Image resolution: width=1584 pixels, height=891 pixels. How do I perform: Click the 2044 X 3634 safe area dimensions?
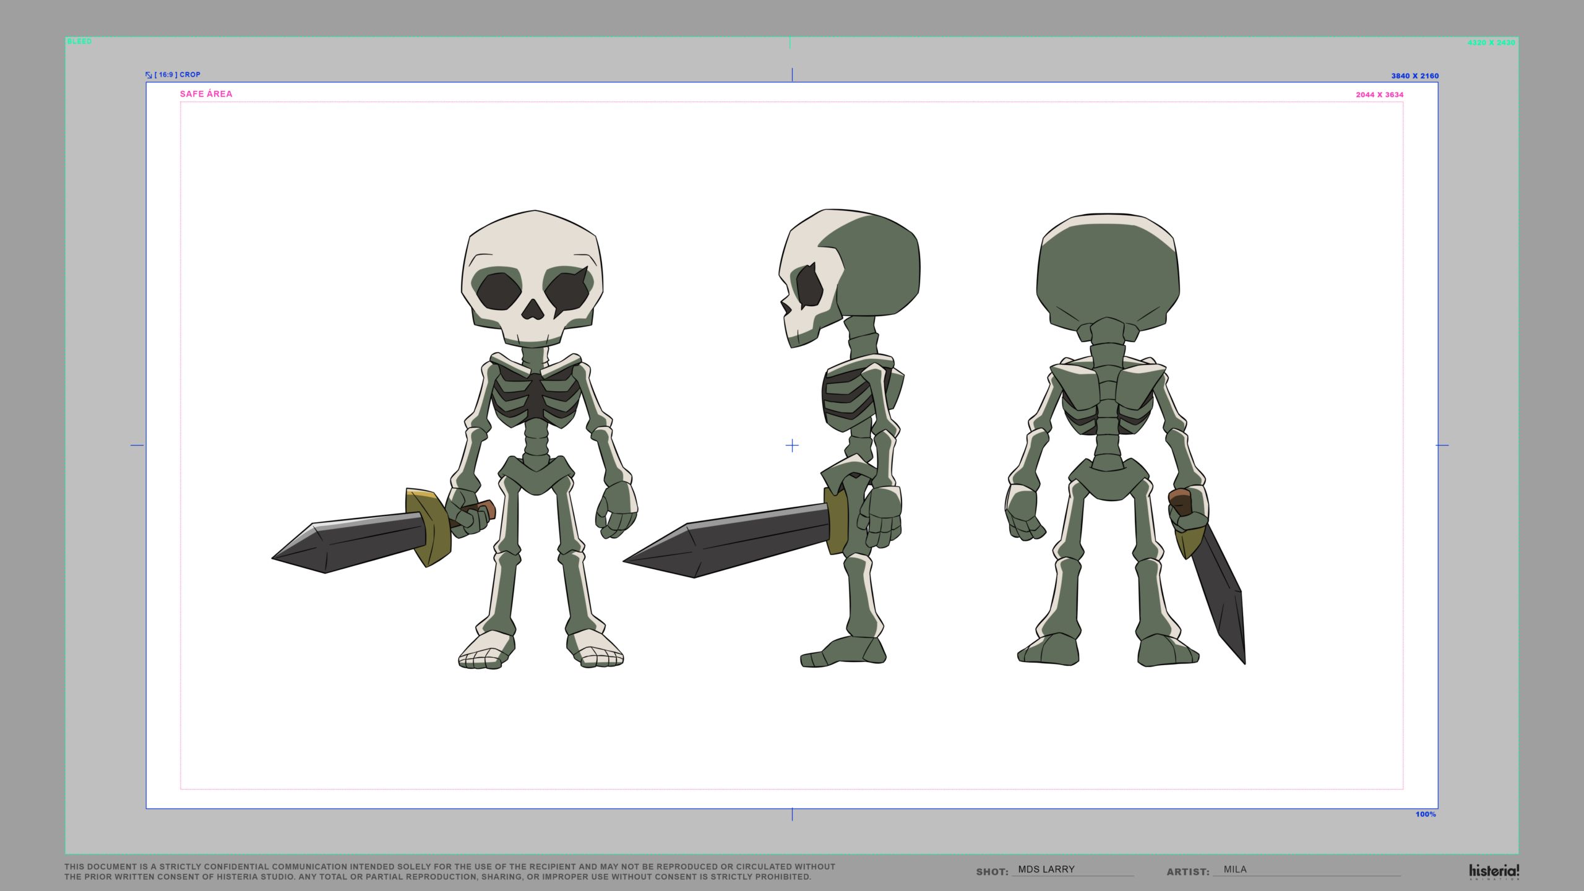(1380, 95)
